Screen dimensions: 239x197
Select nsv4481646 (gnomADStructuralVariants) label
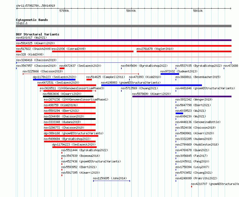pos(205,88)
